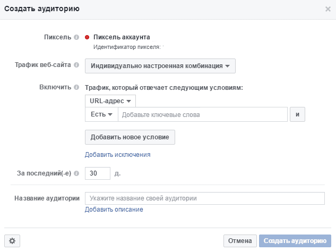The width and height of the screenshot is (336, 251).
Task: Open the Есть condition dropdown
Action: [x=101, y=114]
